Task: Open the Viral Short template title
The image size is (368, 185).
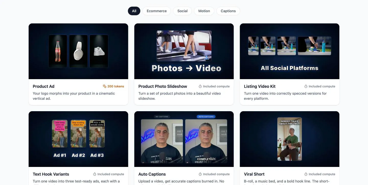Action: pyautogui.click(x=254, y=174)
